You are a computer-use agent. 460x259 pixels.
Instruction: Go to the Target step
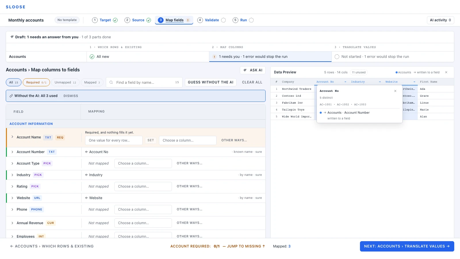point(105,20)
